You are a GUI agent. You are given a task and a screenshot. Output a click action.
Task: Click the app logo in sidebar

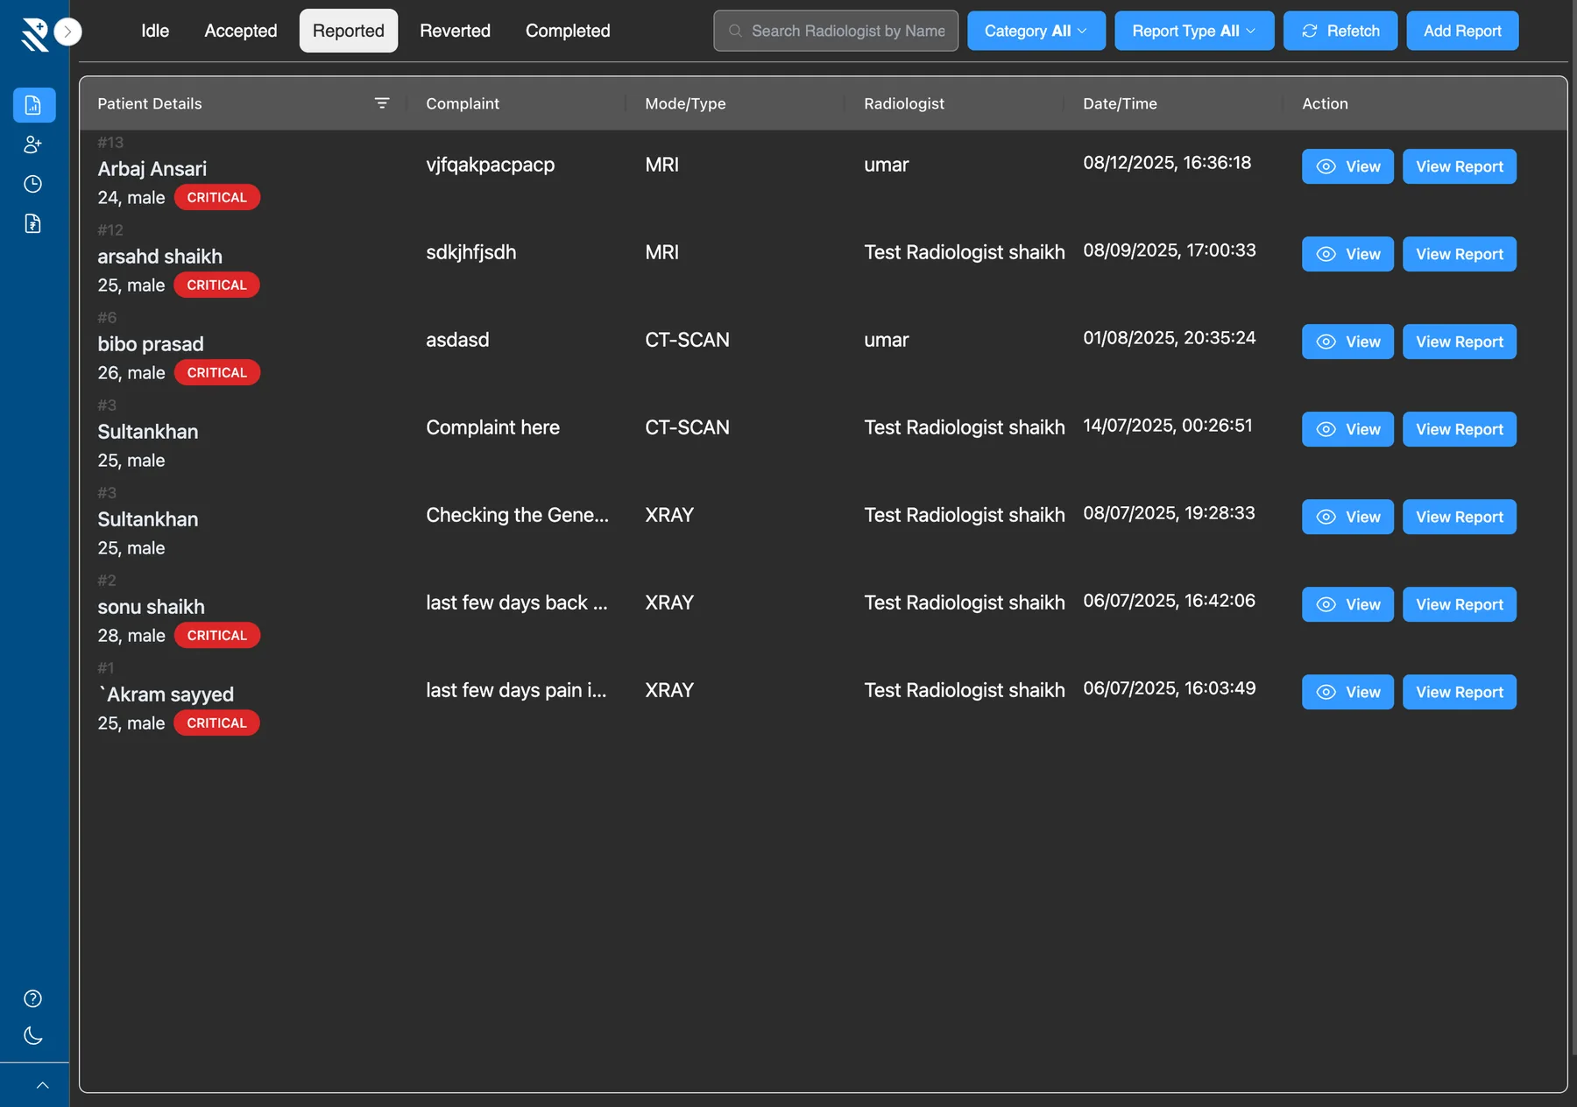click(x=34, y=33)
